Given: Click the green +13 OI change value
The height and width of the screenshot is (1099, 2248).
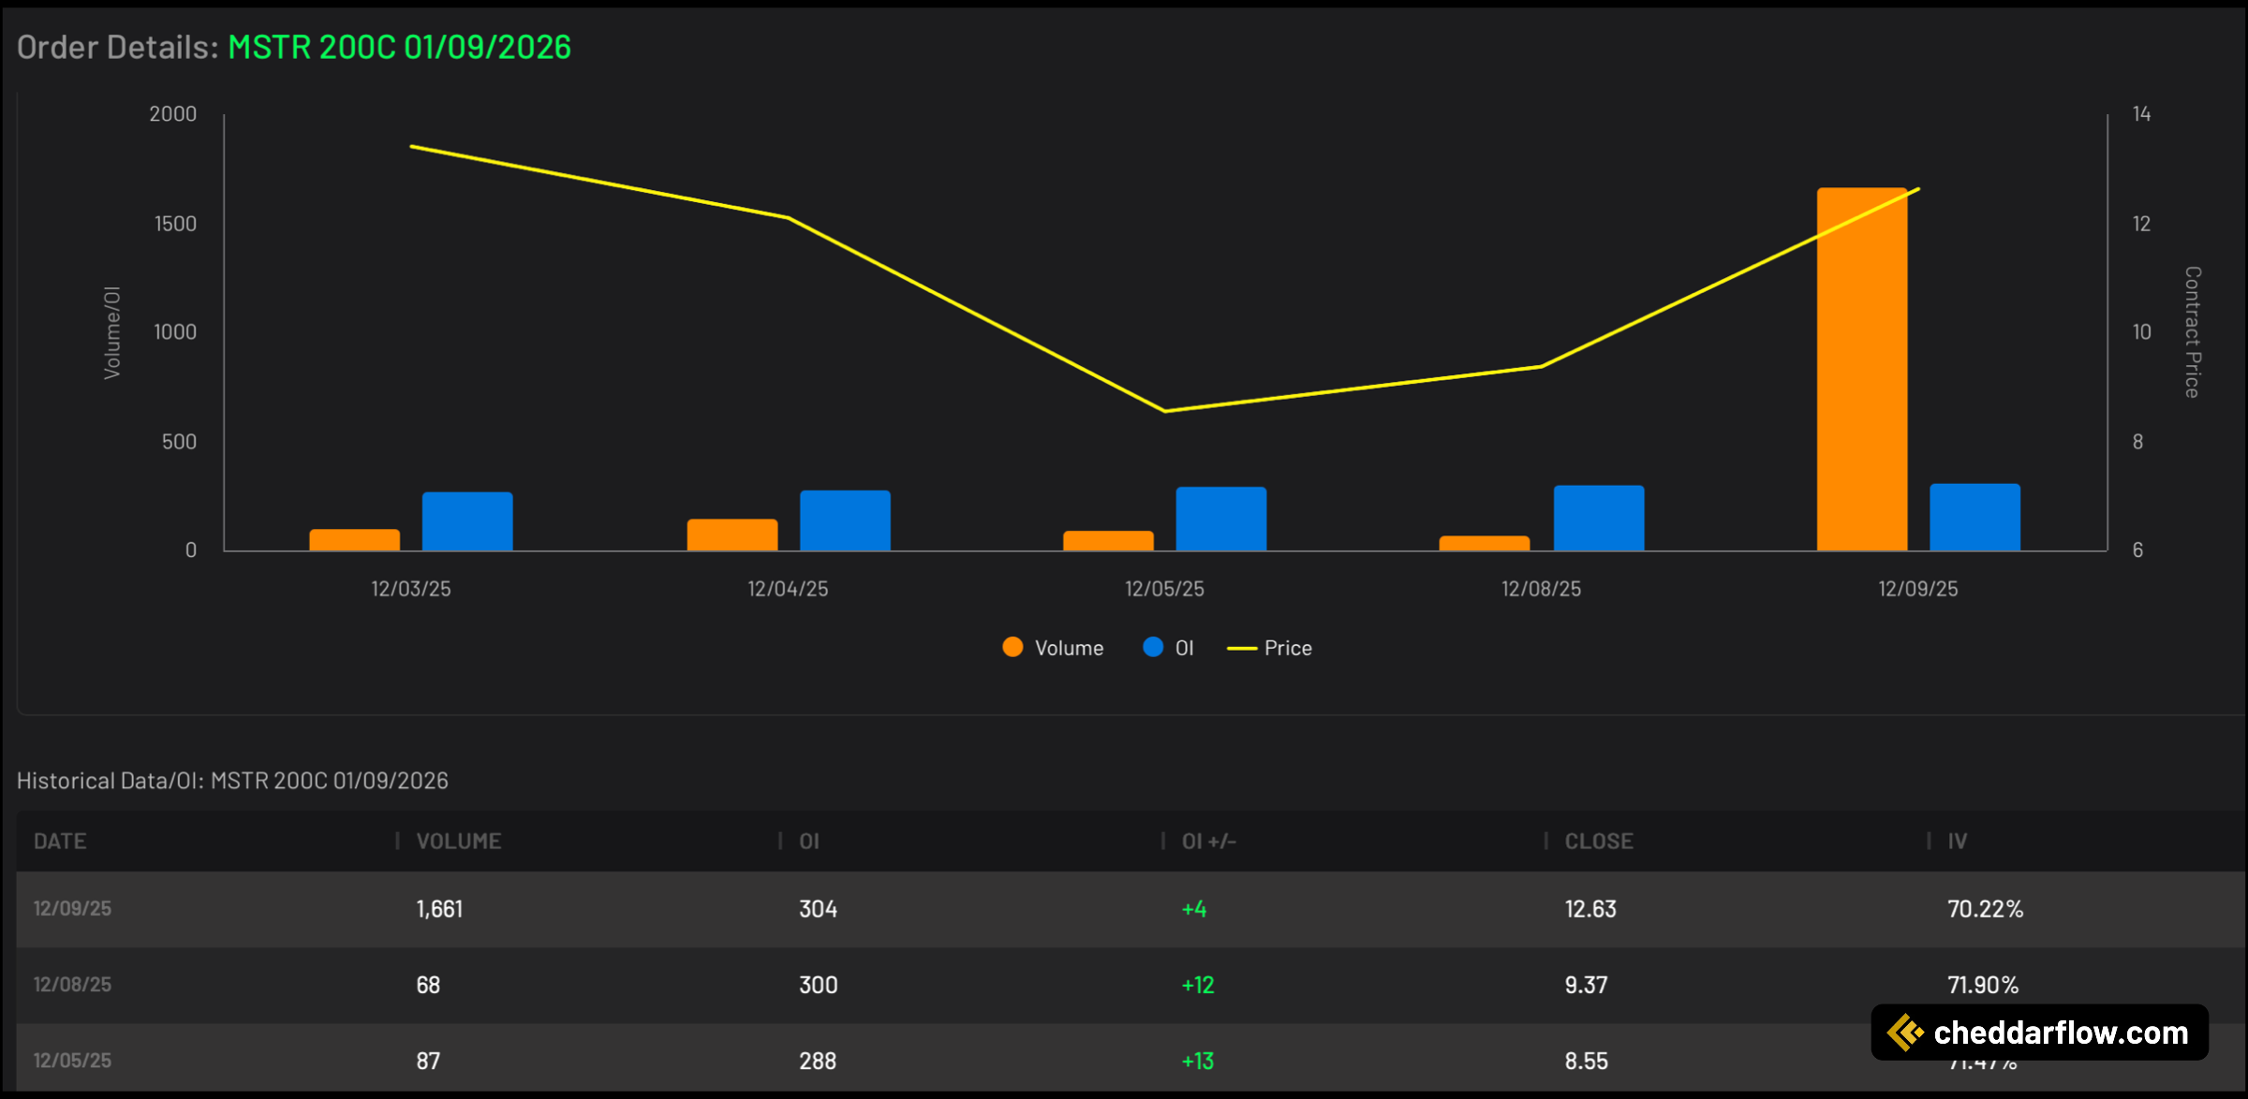Looking at the screenshot, I should 1198,1060.
